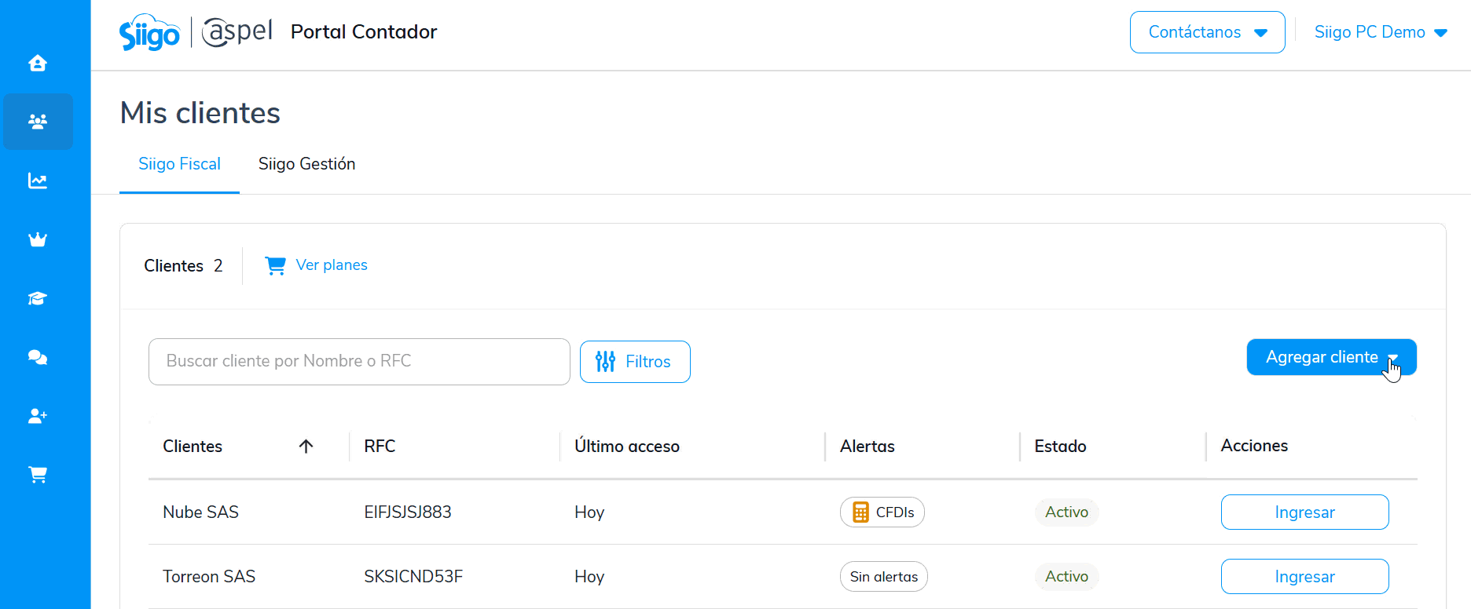Go to home via sidebar house icon
This screenshot has height=609, width=1471.
click(x=38, y=63)
